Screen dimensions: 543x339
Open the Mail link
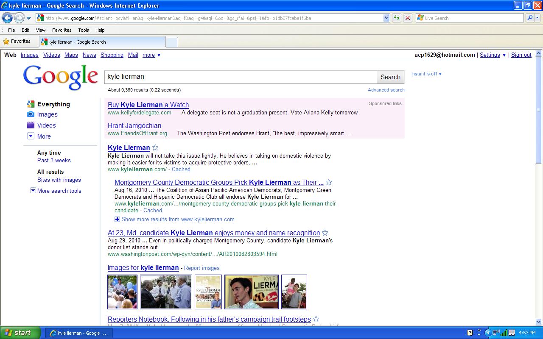point(133,55)
